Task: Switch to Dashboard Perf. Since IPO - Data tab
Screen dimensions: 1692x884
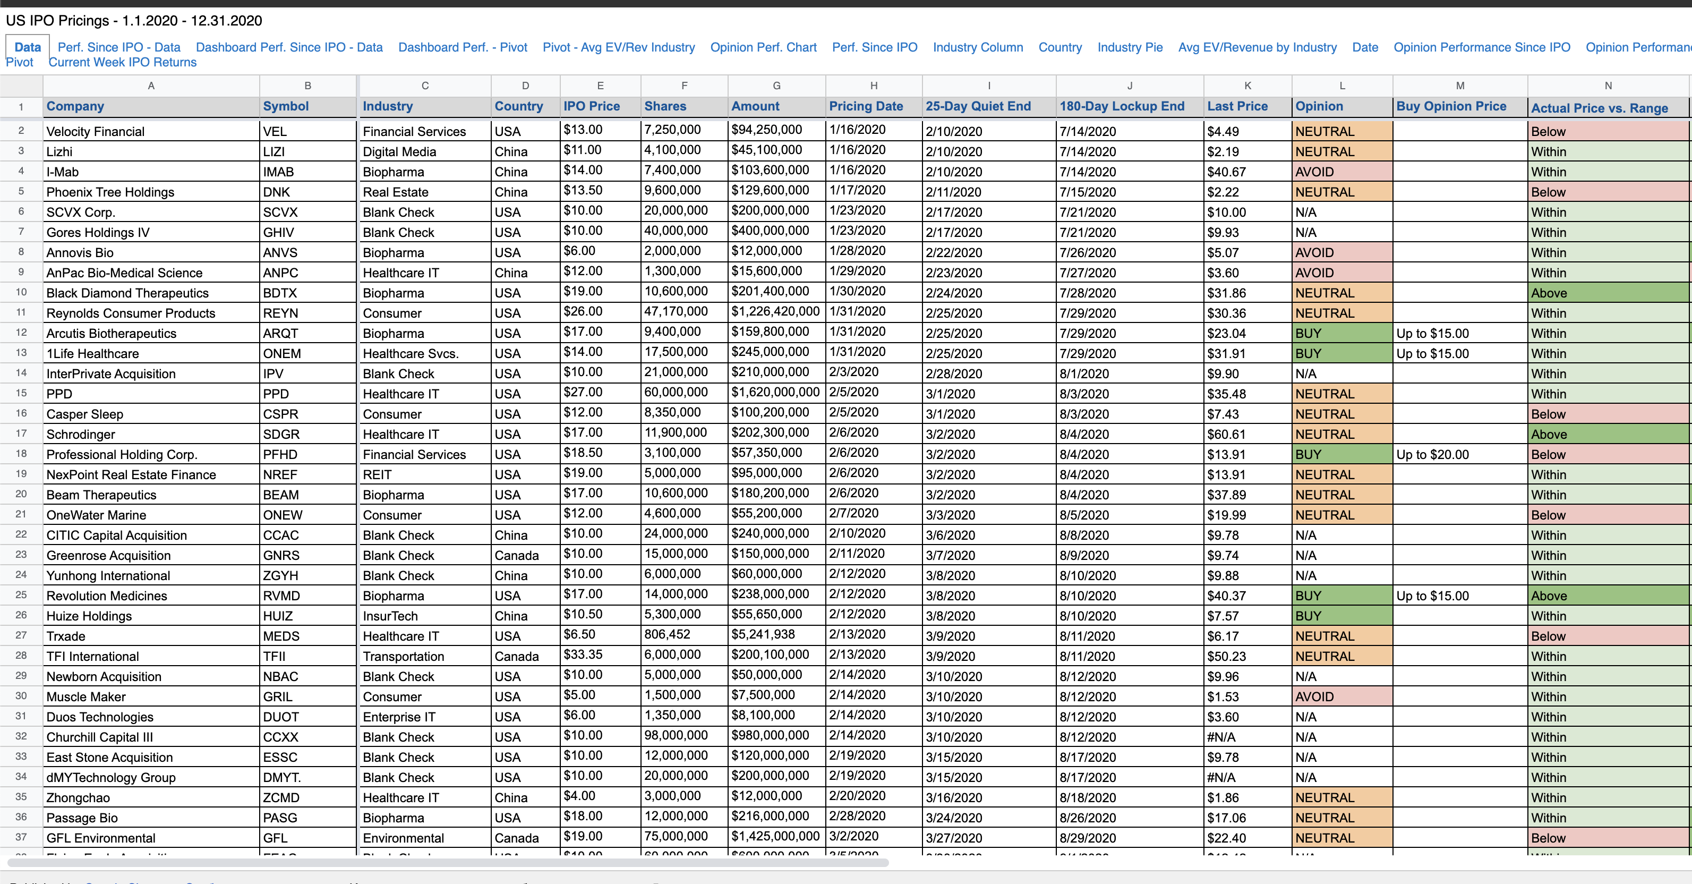Action: point(289,47)
